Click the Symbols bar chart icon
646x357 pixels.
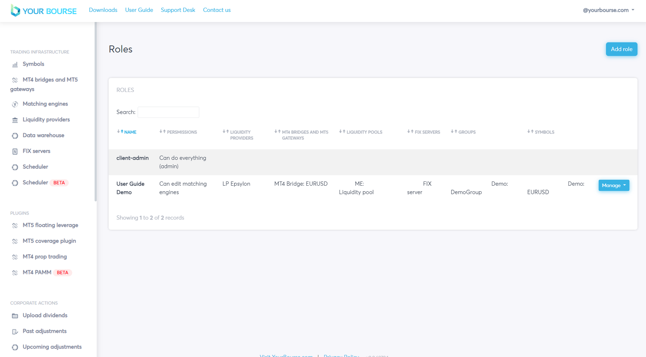[15, 64]
